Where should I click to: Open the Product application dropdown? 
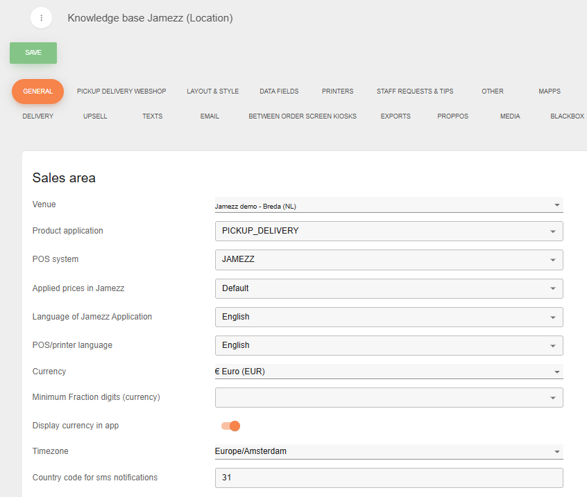tap(389, 231)
